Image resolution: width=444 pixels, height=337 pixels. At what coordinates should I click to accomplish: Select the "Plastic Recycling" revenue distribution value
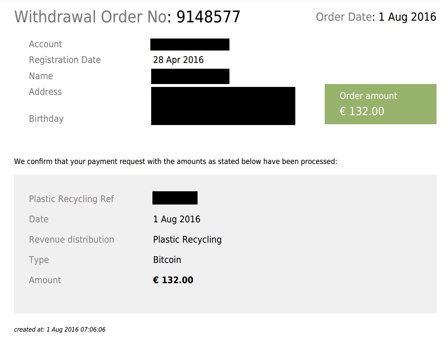click(x=187, y=240)
